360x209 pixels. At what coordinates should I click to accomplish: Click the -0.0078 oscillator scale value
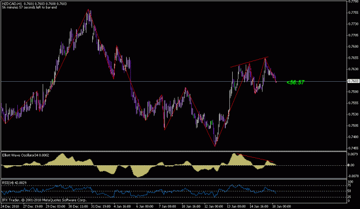353,176
